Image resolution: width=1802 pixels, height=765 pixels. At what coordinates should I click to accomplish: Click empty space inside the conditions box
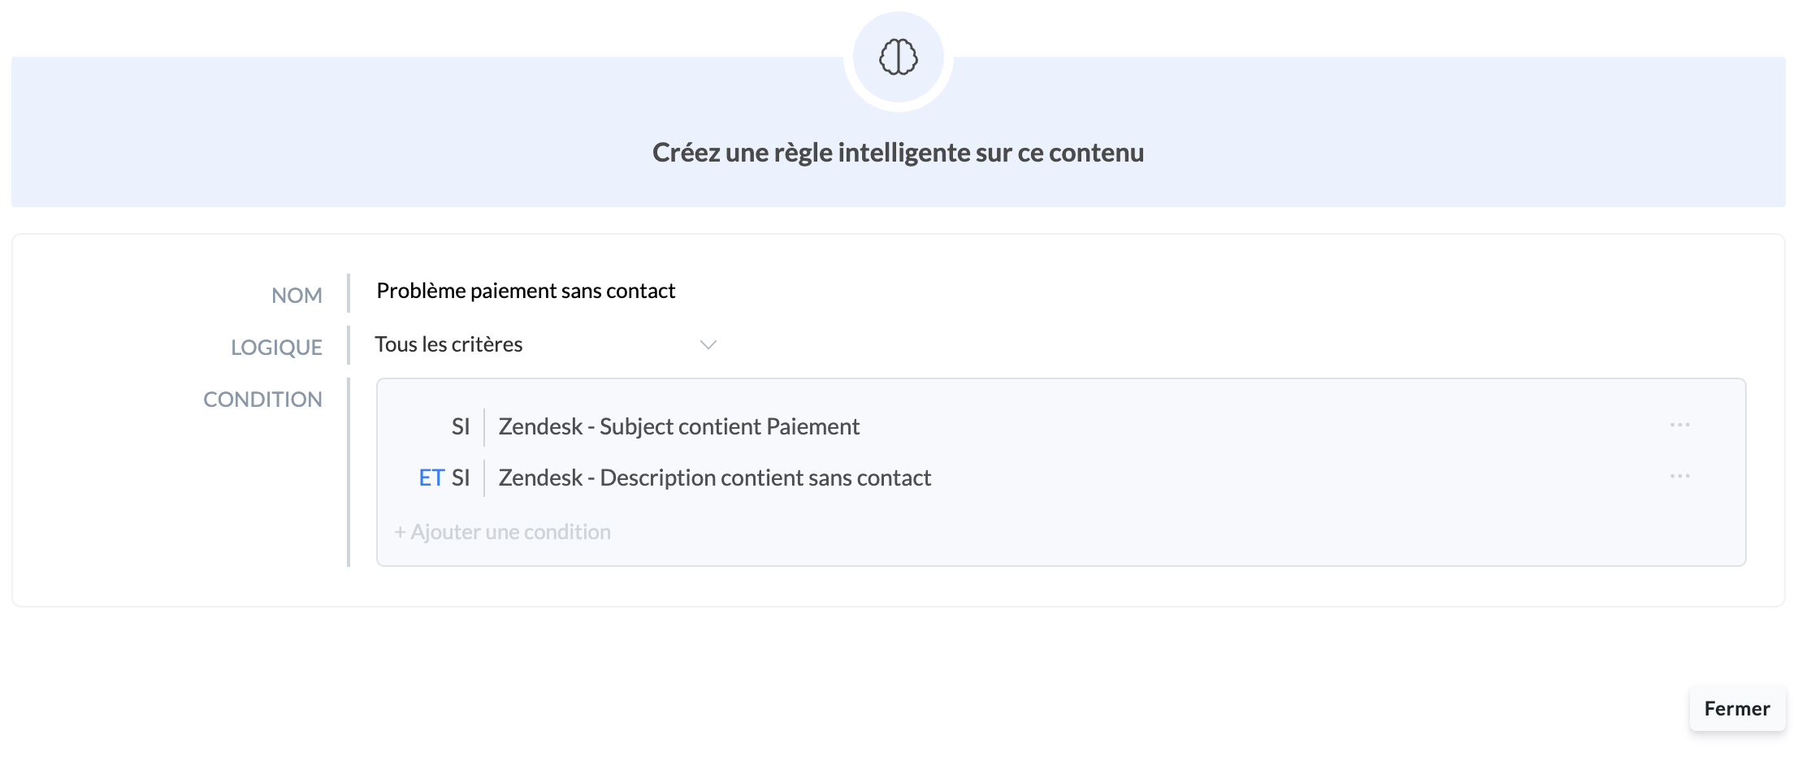click(x=1219, y=528)
